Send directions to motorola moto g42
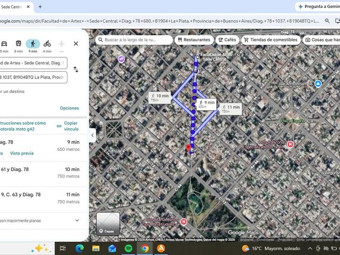 pyautogui.click(x=23, y=126)
